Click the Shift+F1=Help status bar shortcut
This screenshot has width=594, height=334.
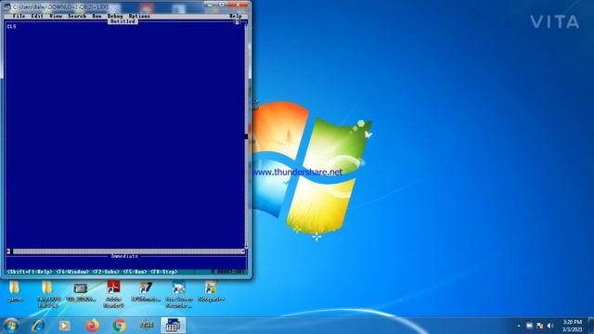pyautogui.click(x=30, y=272)
